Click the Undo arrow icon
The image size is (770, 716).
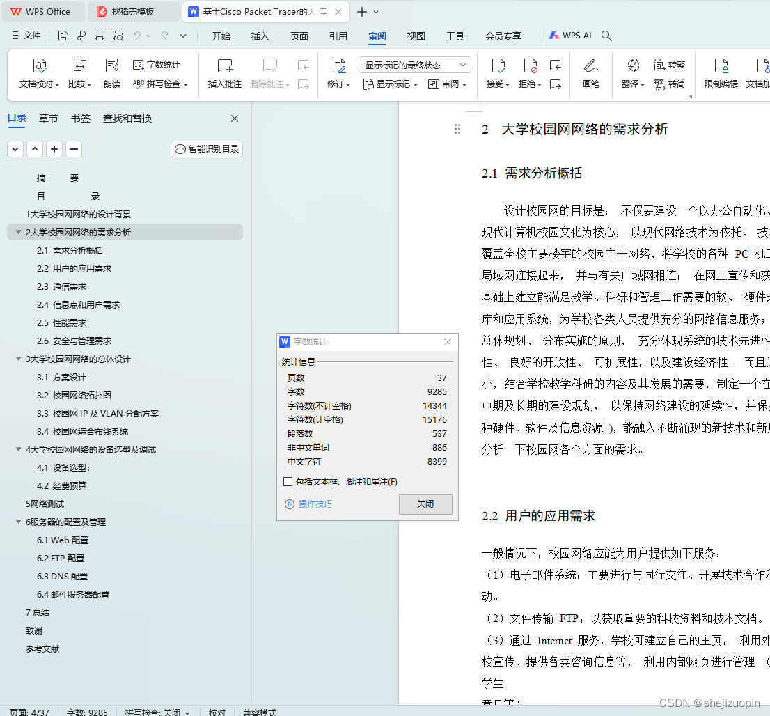(137, 36)
